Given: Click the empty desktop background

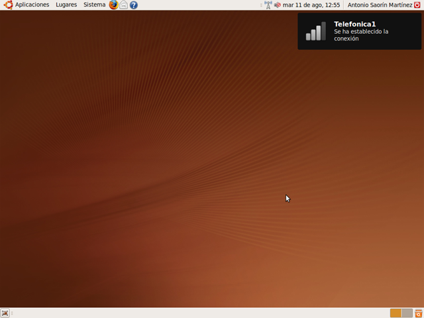Looking at the screenshot, I should pos(166,166).
